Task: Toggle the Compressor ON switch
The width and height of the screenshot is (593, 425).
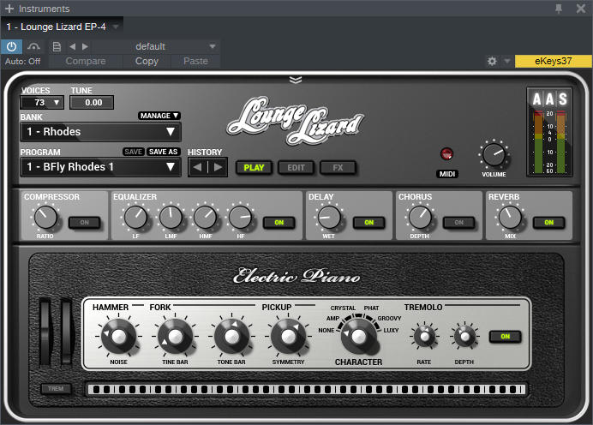Action: coord(84,223)
